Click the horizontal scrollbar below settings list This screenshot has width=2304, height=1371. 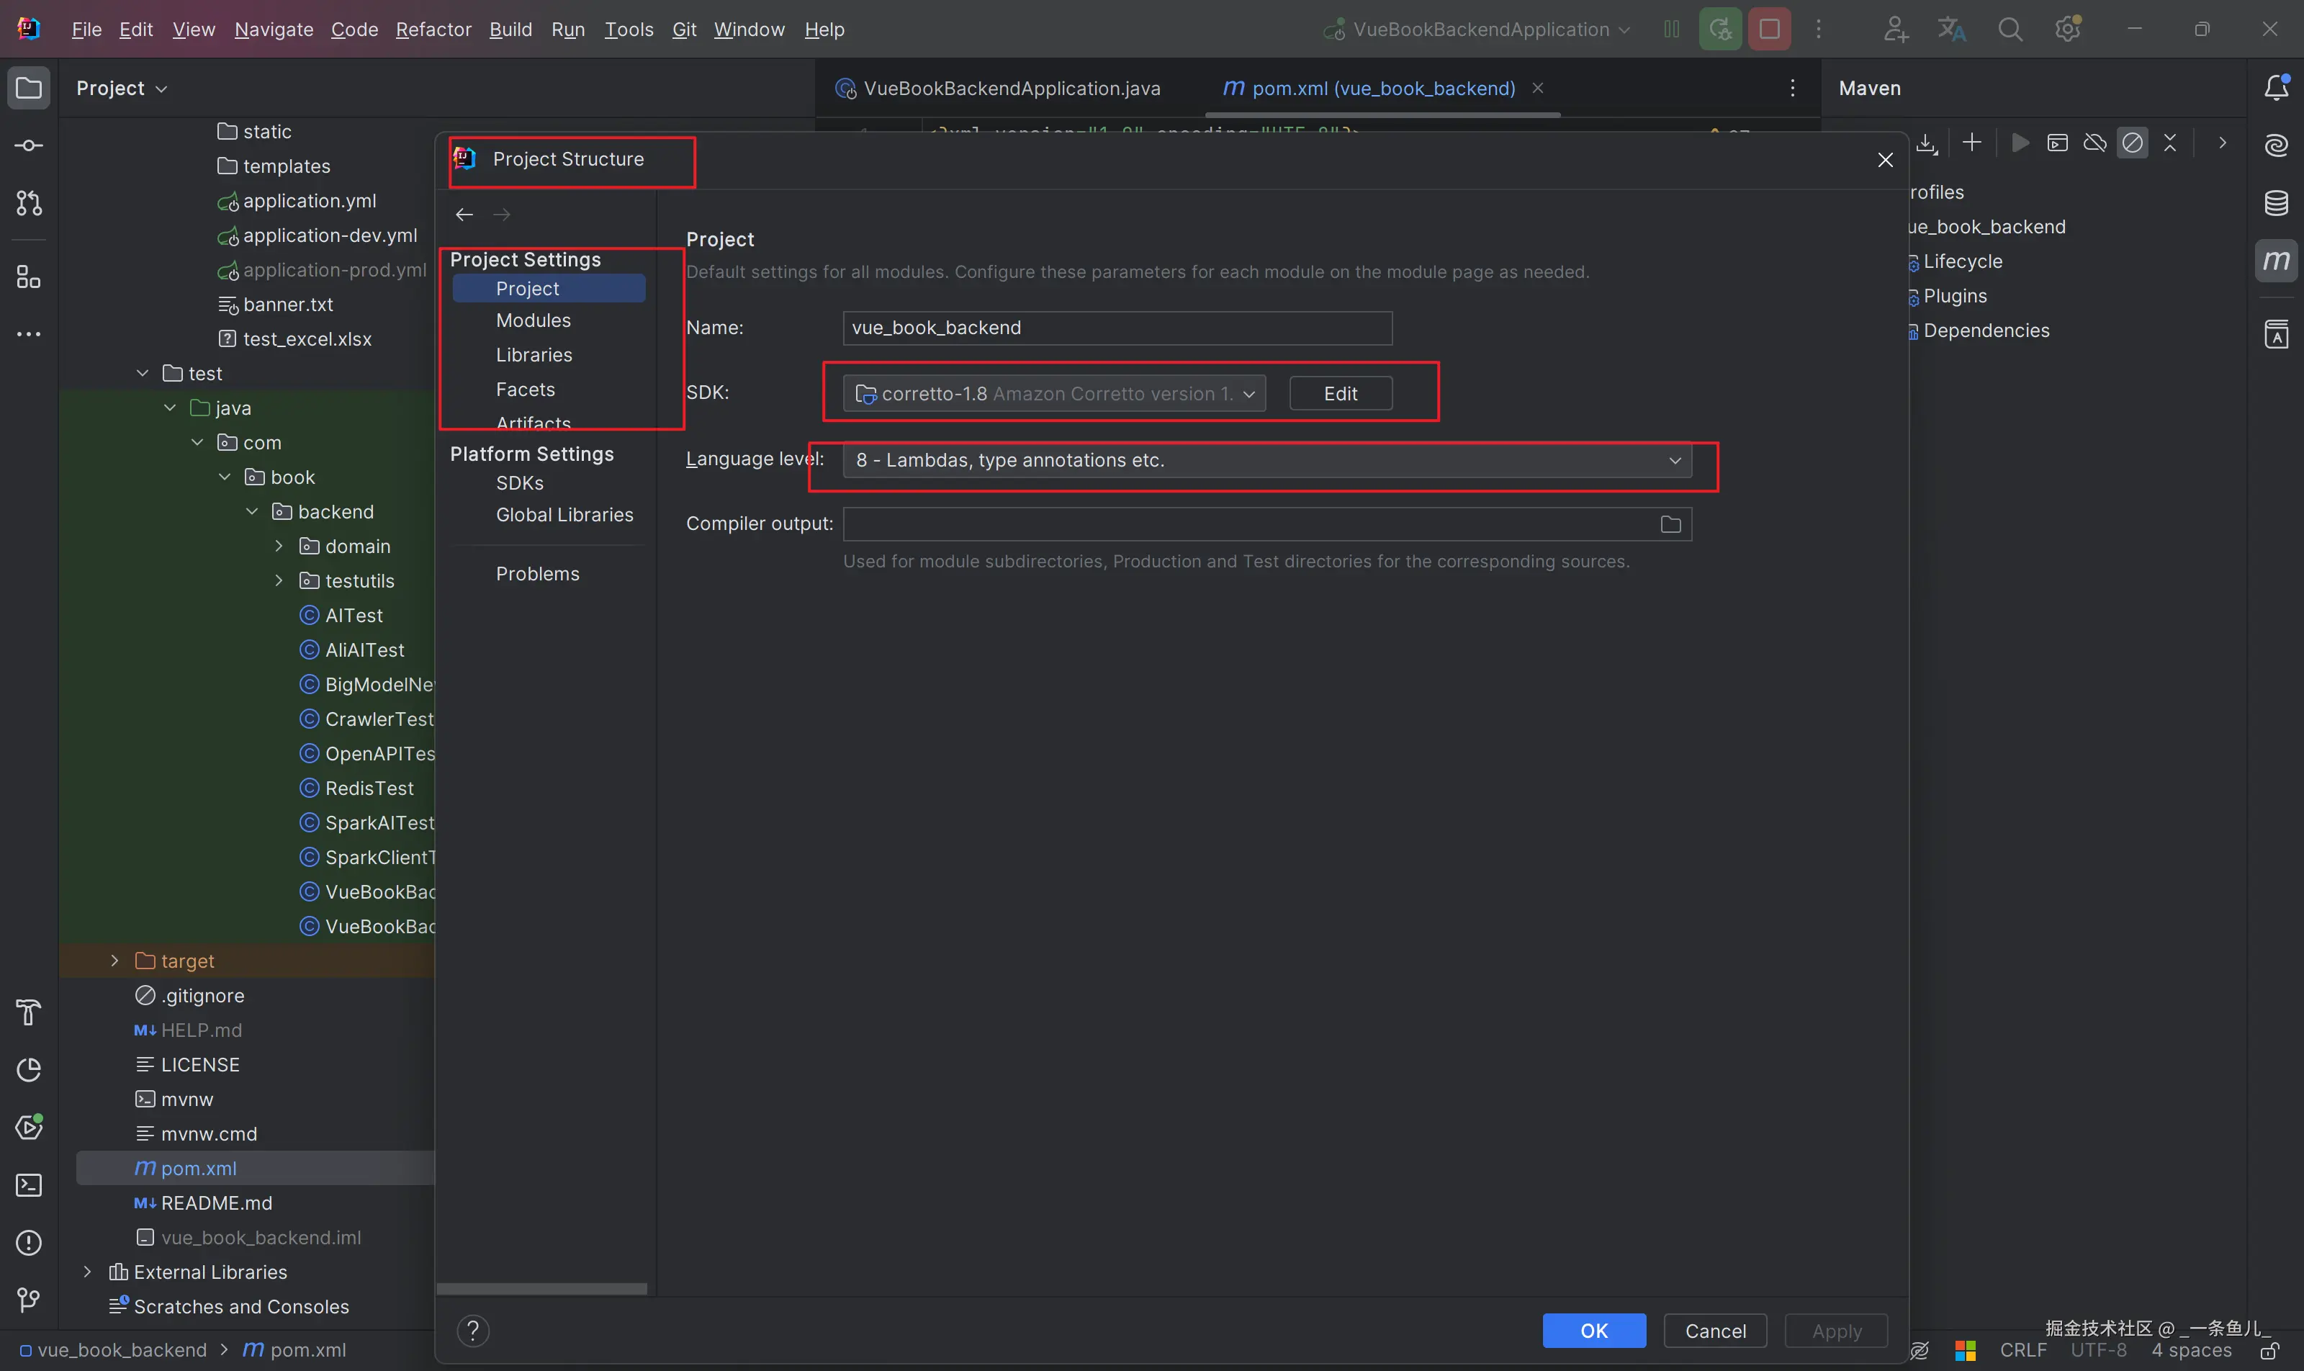[542, 1289]
